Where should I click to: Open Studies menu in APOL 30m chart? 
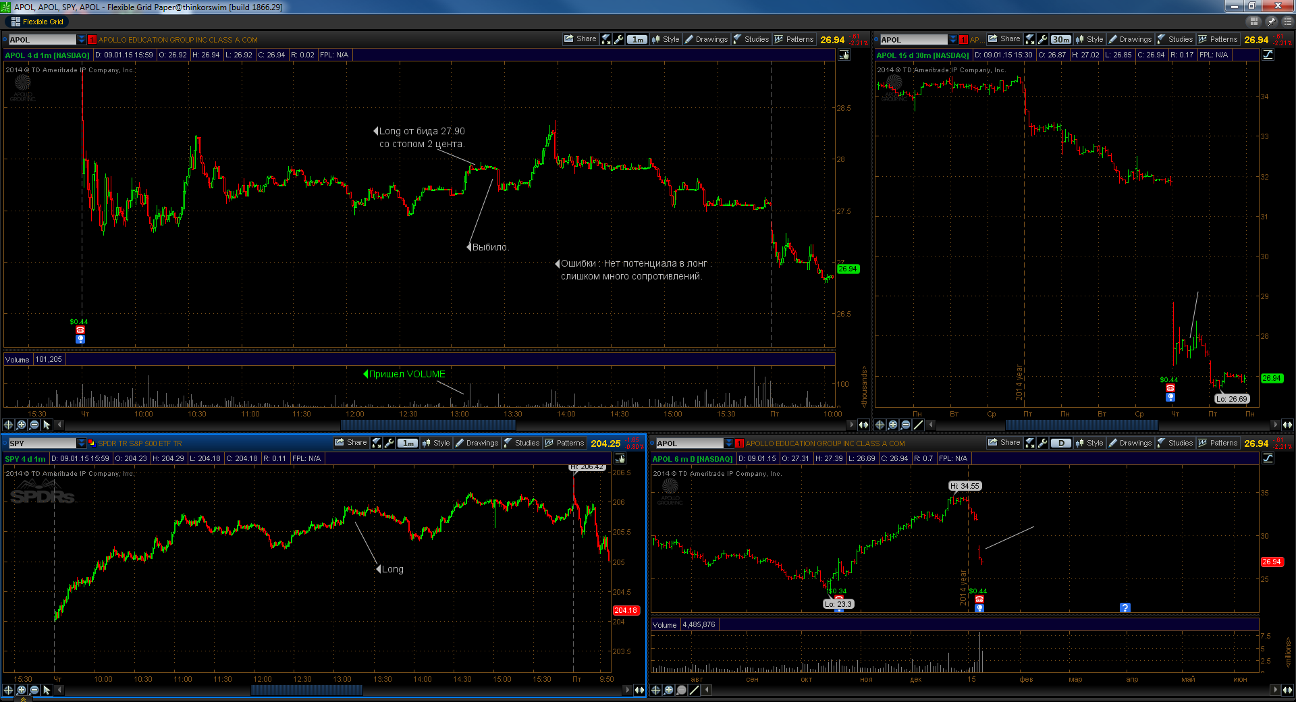1175,39
